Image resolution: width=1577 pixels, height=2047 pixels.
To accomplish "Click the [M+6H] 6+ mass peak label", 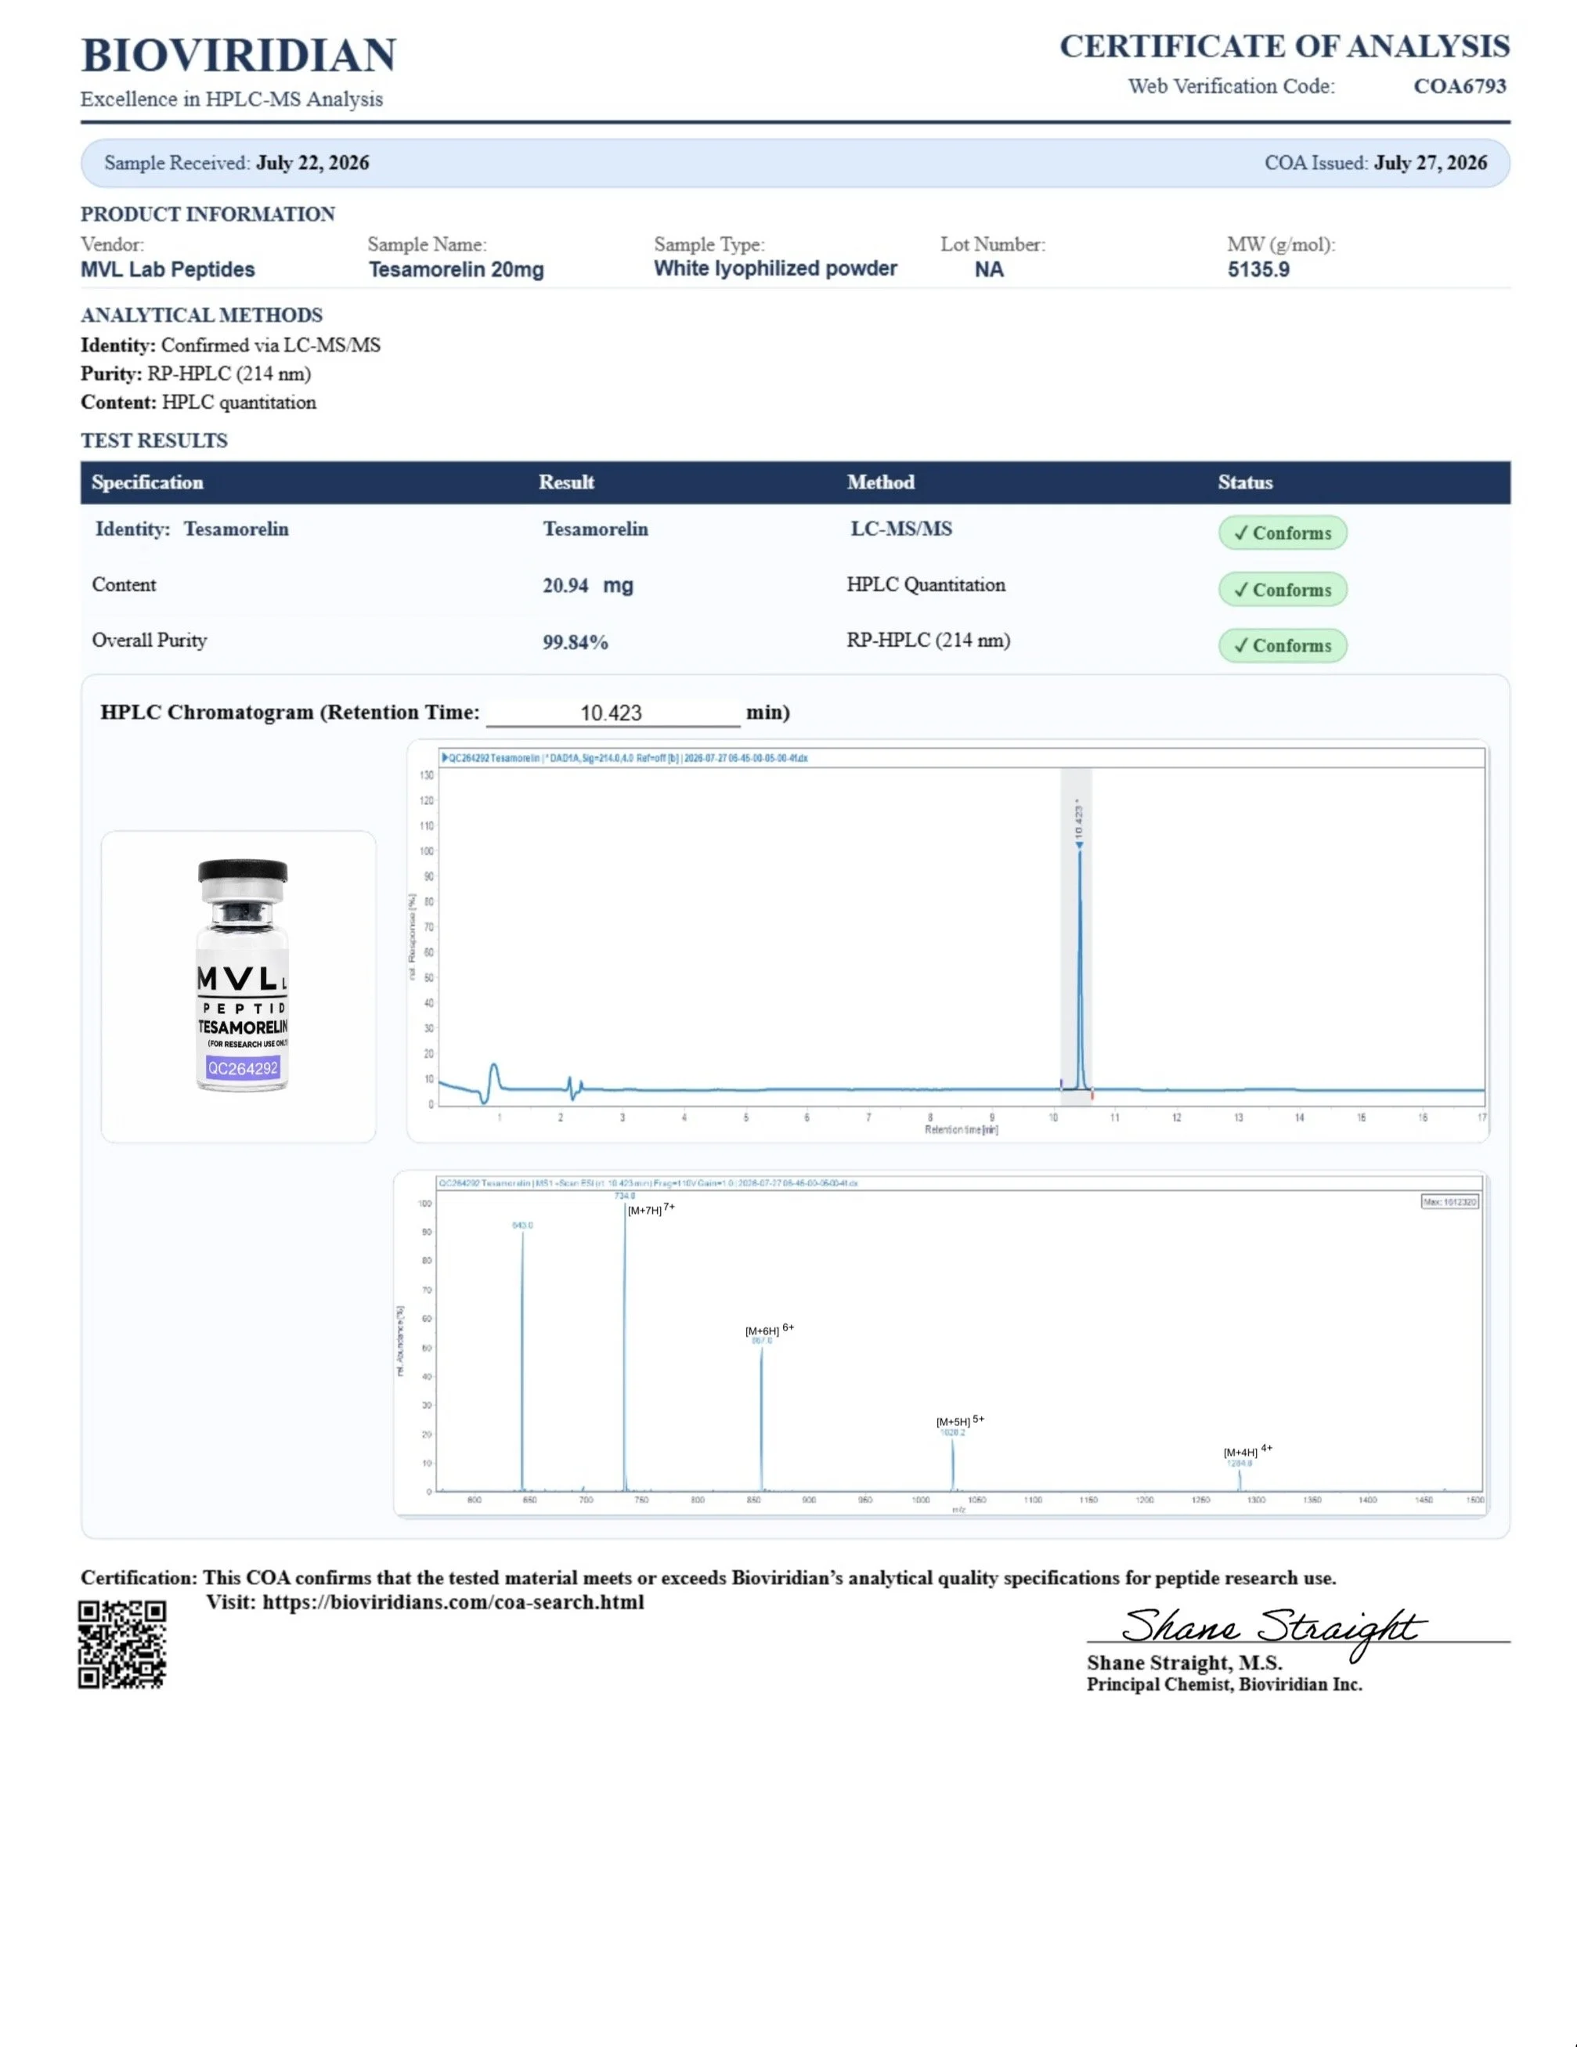I will click(x=769, y=1330).
